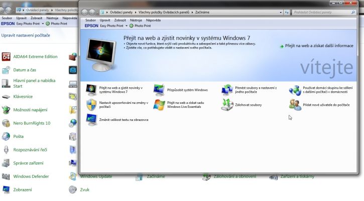Image resolution: width=364 pixels, height=201 pixels.
Task: Expand the address bar history dropdown
Action: point(281,13)
